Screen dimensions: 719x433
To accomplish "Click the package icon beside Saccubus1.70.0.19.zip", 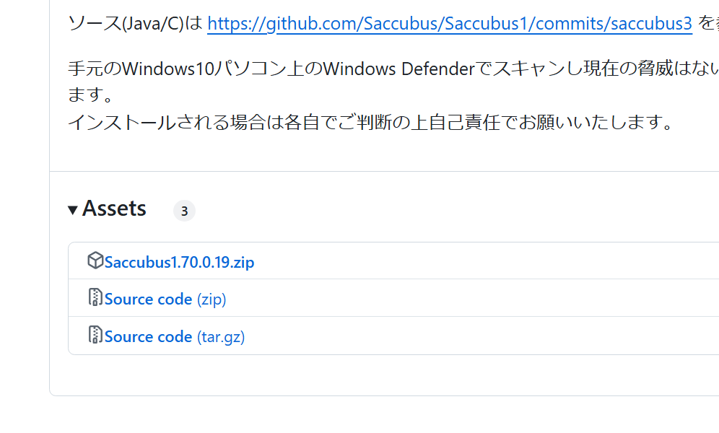I will click(95, 261).
